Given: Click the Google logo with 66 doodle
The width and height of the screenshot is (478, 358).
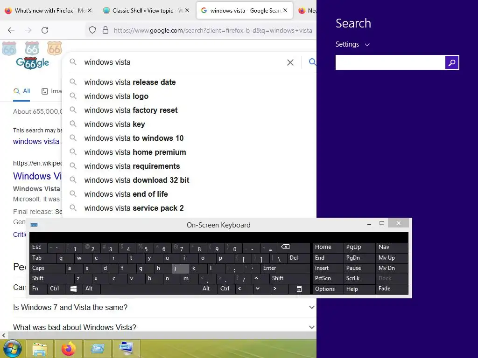Looking at the screenshot, I should (x=32, y=62).
